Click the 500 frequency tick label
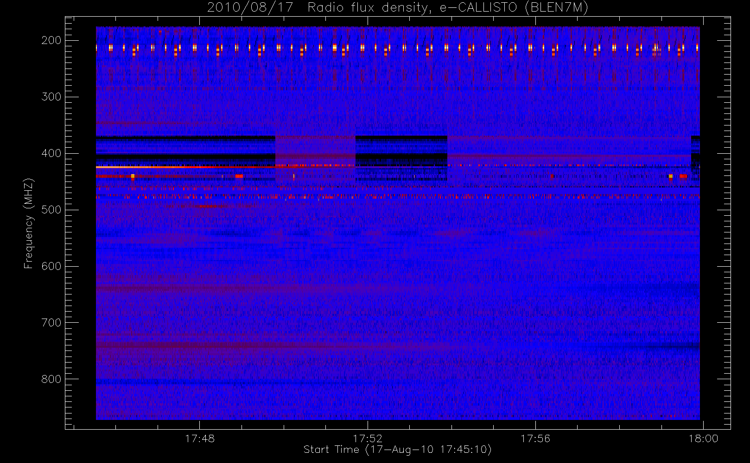Screen dimensions: 750x463 (x=51, y=210)
